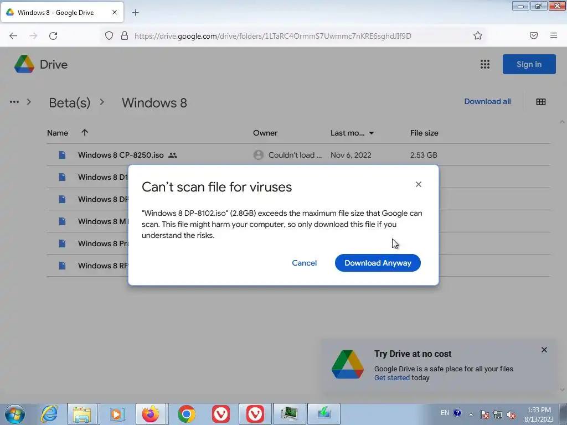Open the Beta(s) breadcrumb folder
Image resolution: width=567 pixels, height=425 pixels.
coord(69,102)
